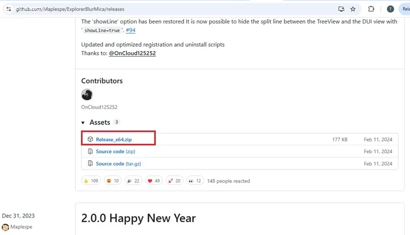Viewport: 410px width, 235px height.
Task: Toggle the heart reaction
Action: 154,181
